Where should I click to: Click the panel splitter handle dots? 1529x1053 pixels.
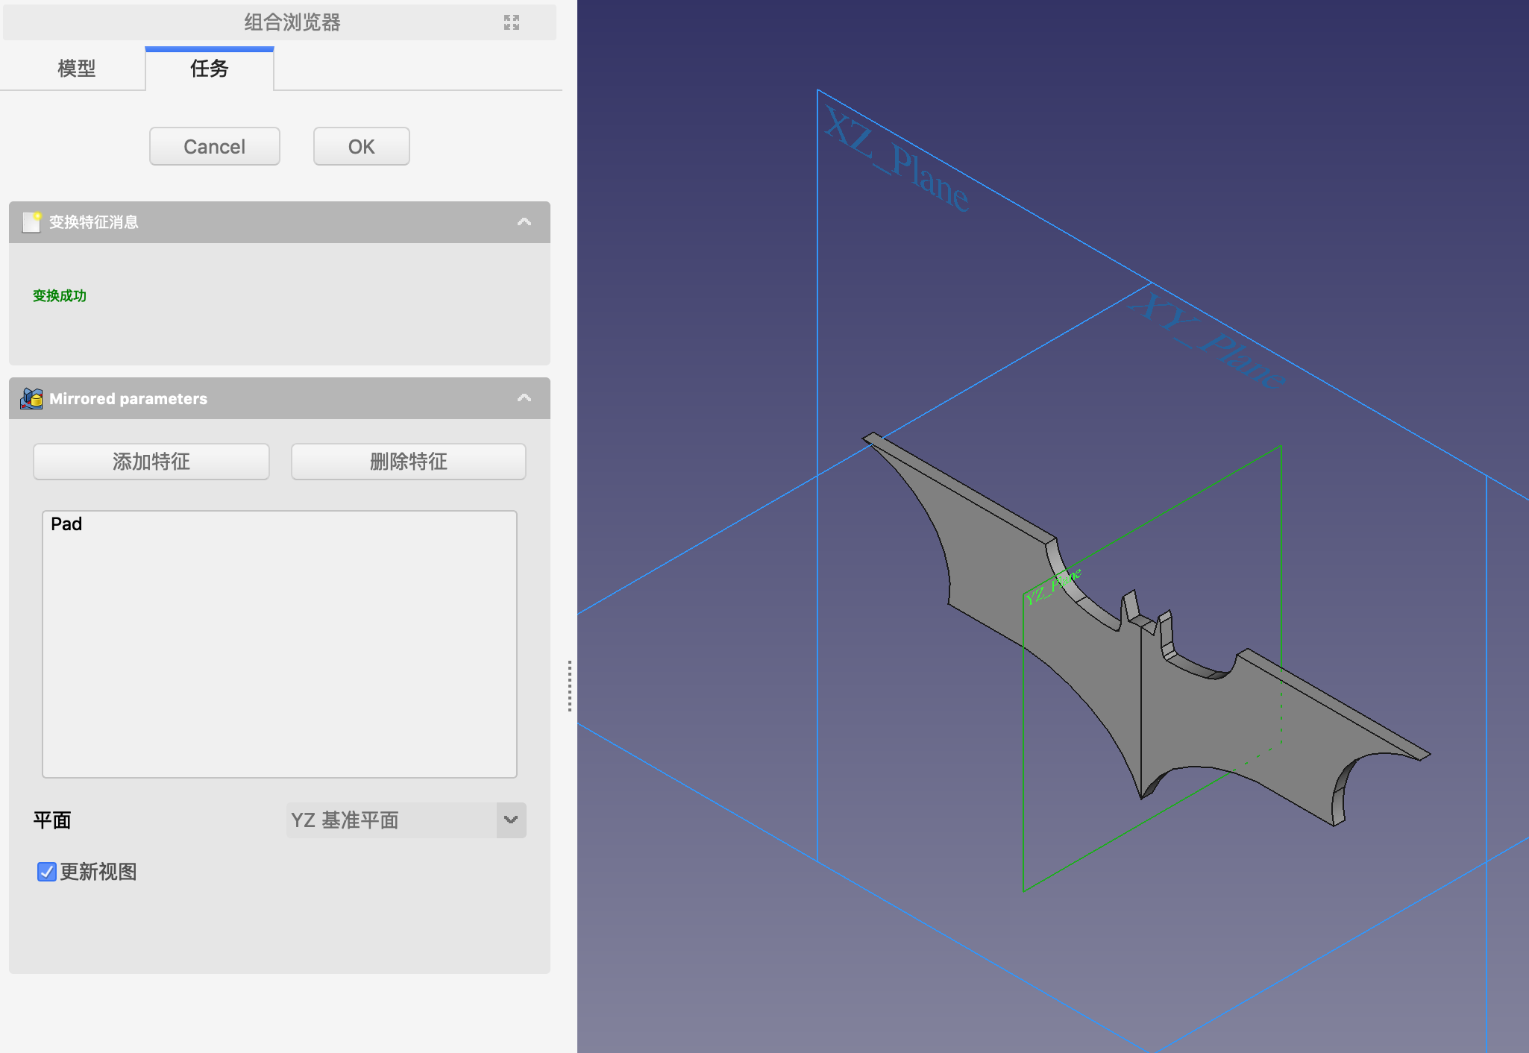point(570,685)
